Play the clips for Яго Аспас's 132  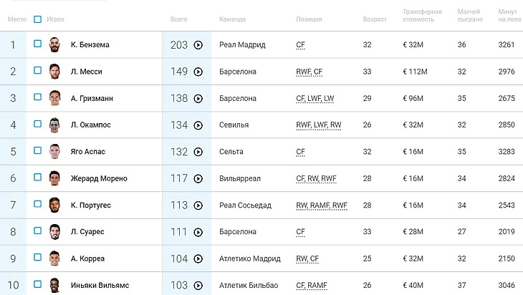[x=198, y=152]
